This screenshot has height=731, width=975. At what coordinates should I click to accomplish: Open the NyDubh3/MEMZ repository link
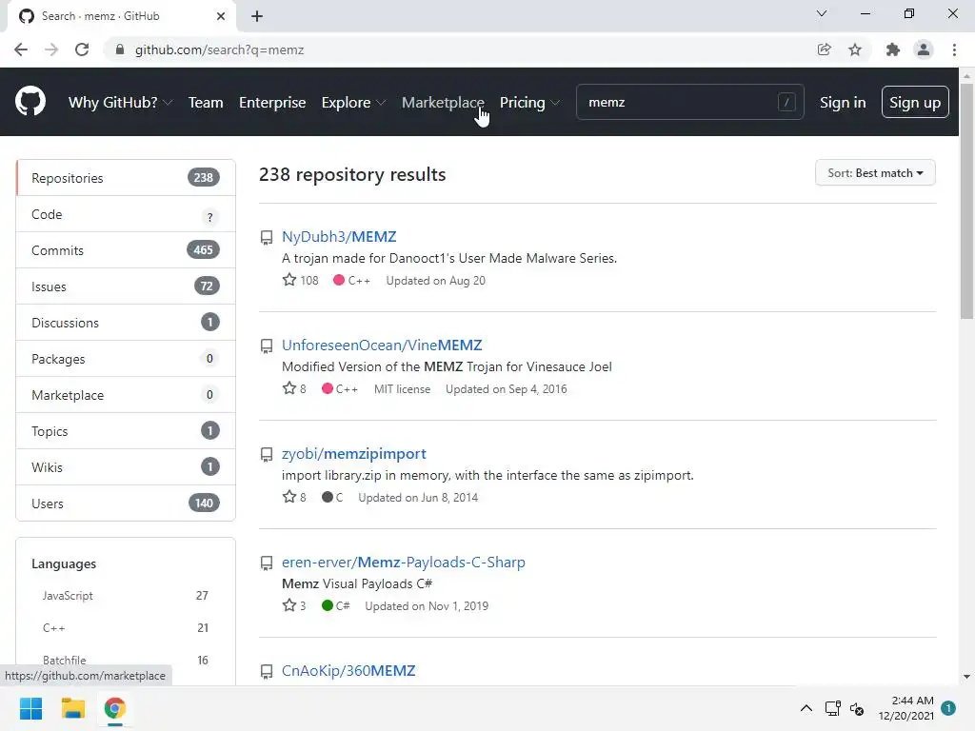(x=339, y=237)
